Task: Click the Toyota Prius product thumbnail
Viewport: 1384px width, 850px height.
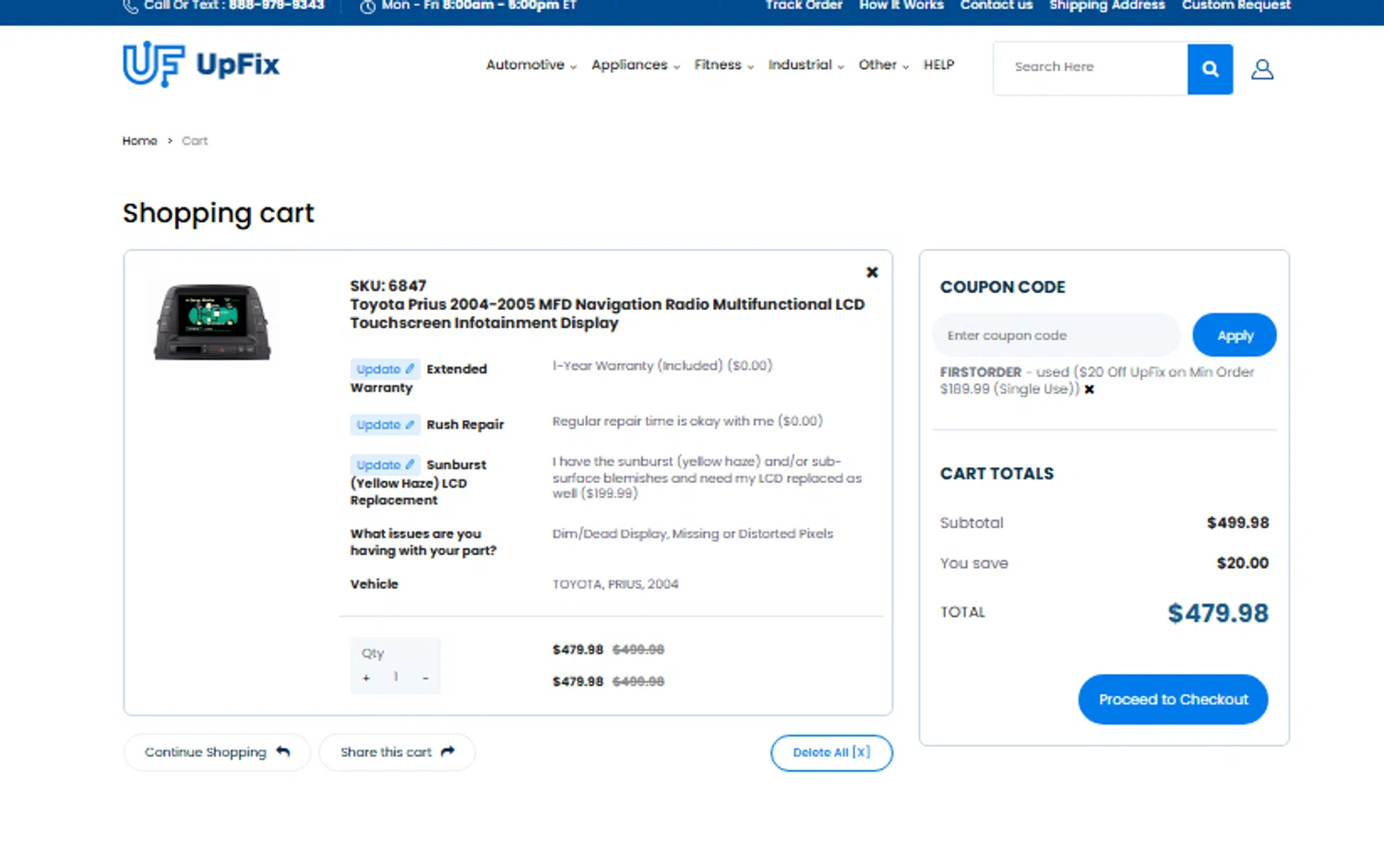Action: point(212,321)
